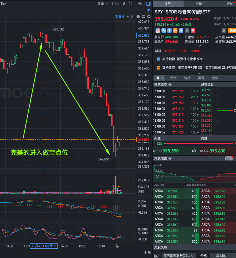Open the 不复权 adjustment dropdown

(x=122, y=17)
